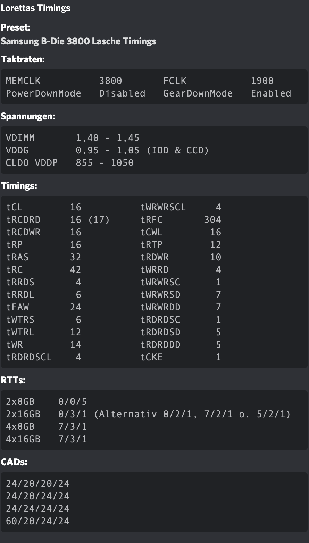Click the CLDO VDDP 855 - 1050 line
The height and width of the screenshot is (543, 309).
click(70, 163)
